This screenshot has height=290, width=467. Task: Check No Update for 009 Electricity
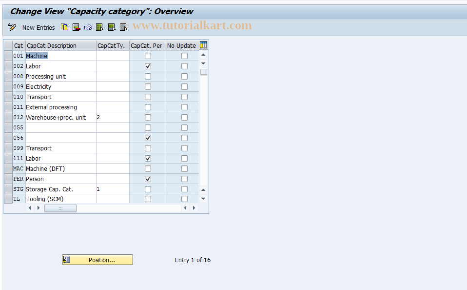pyautogui.click(x=184, y=86)
